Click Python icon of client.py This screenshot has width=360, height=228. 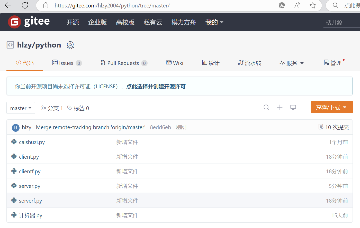(x=14, y=156)
